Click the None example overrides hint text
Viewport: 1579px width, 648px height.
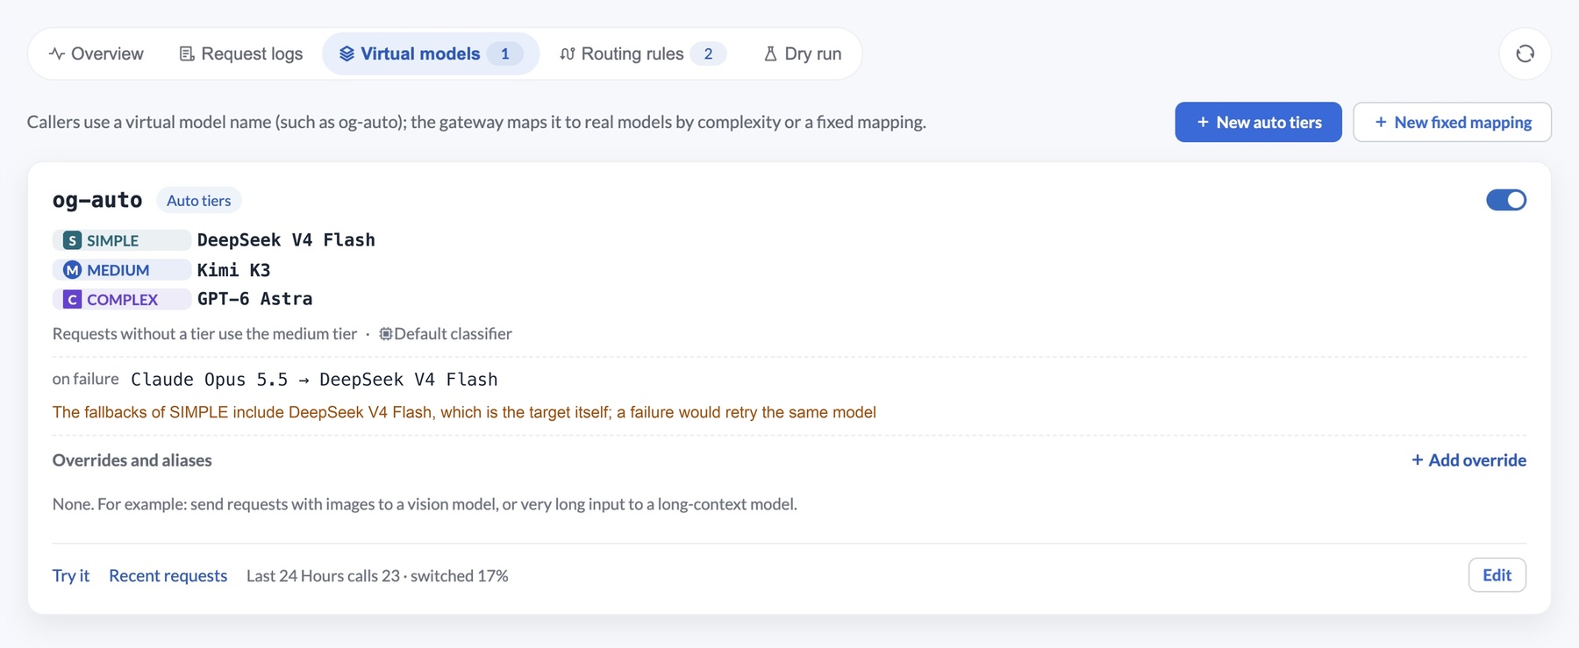(425, 504)
